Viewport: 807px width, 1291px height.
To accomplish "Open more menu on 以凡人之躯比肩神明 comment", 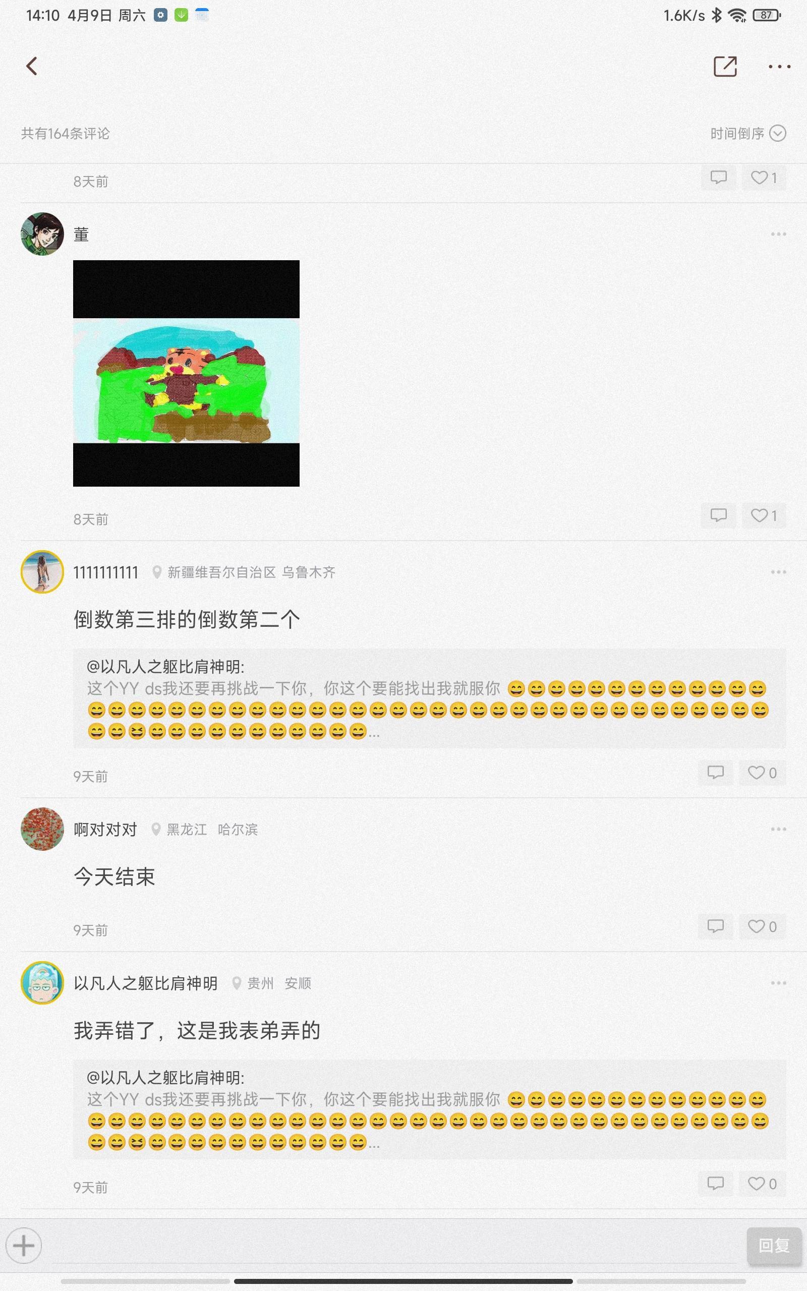I will [x=779, y=983].
